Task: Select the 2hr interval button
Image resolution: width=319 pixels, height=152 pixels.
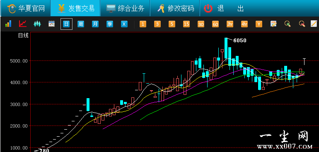Action: pos(230,24)
